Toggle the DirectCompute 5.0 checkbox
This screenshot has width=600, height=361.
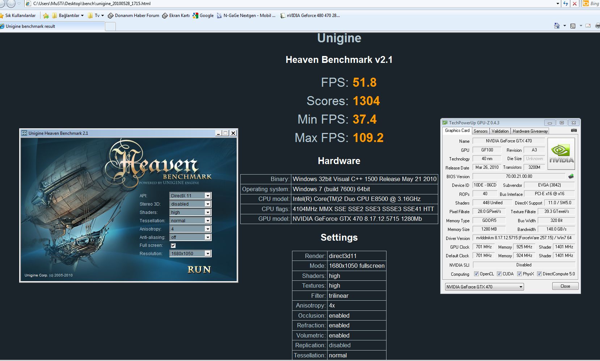539,274
